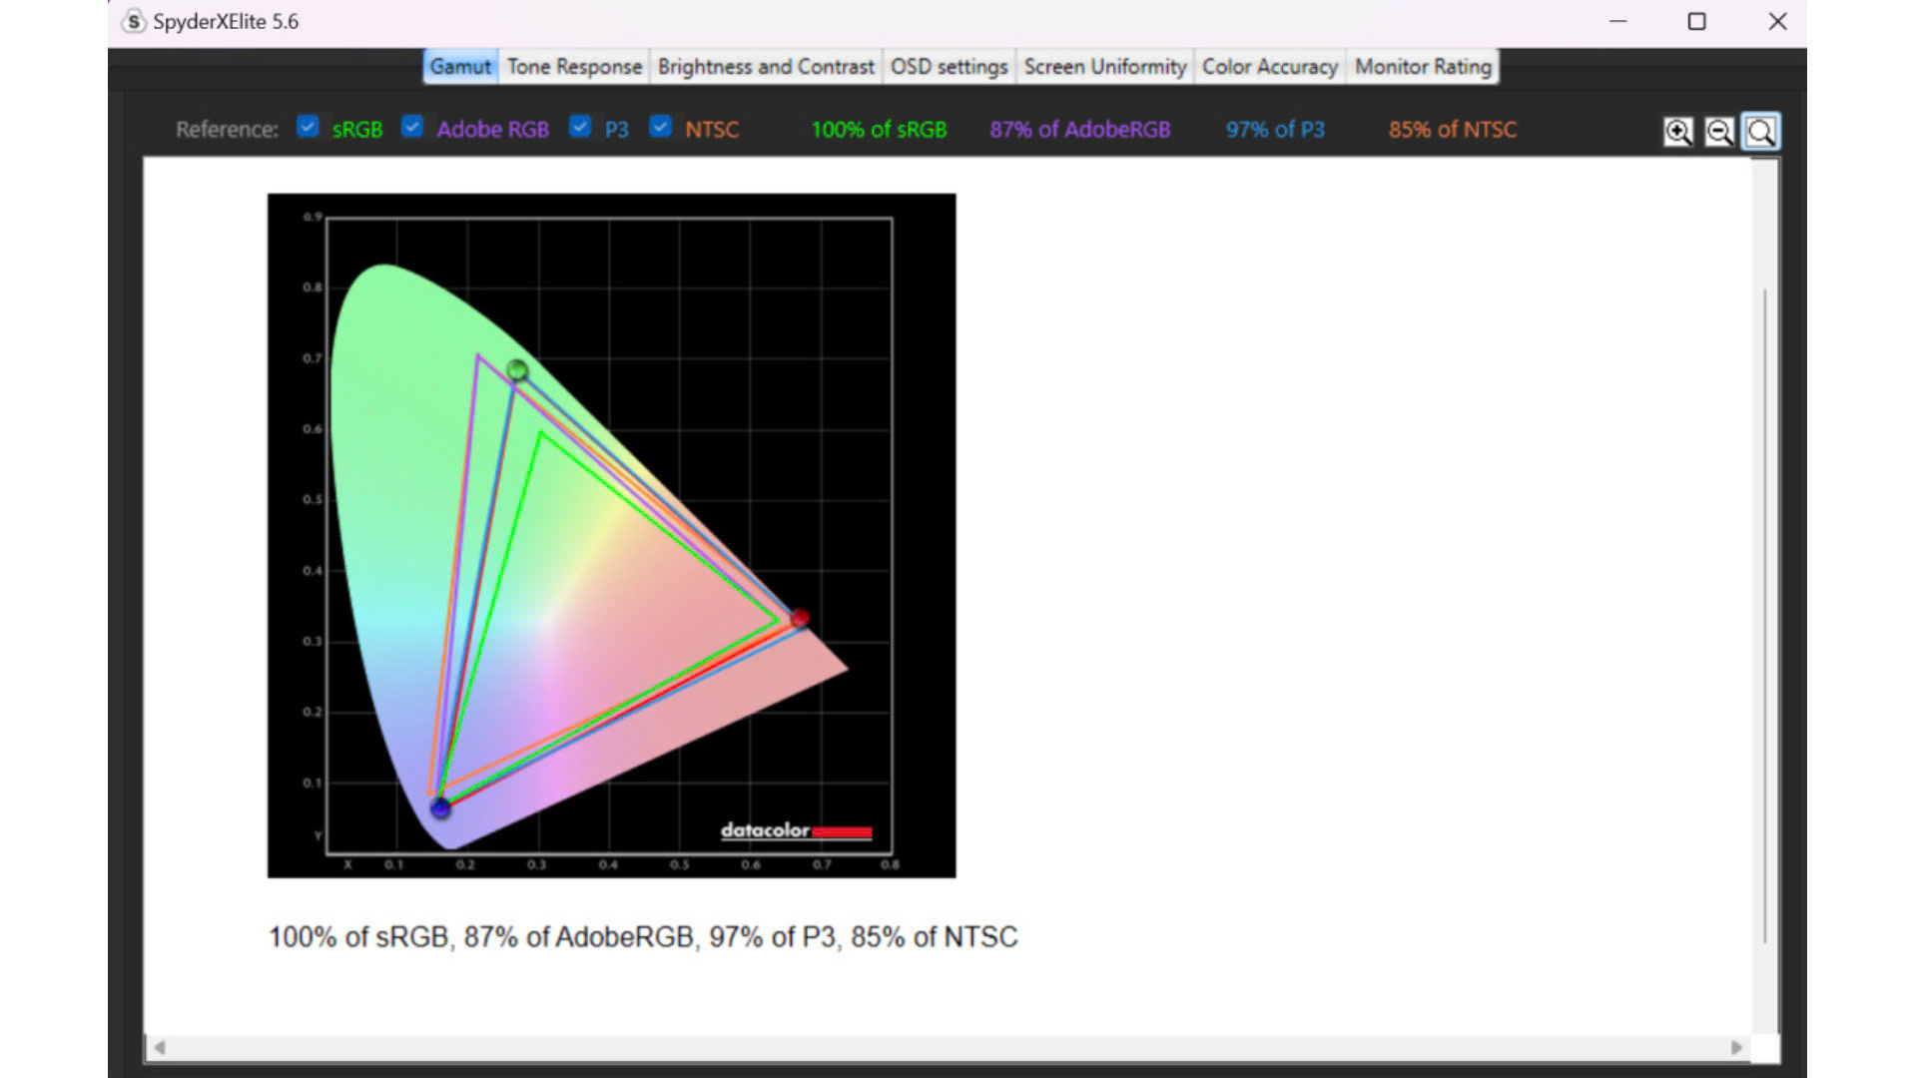1917x1078 pixels.
Task: Click the blue primary marker on gamut chart
Action: click(x=440, y=808)
